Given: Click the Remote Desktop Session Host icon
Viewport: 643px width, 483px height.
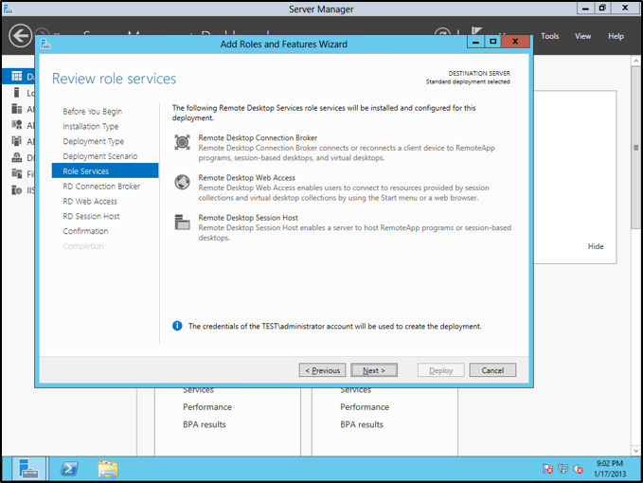Looking at the screenshot, I should 182,223.
